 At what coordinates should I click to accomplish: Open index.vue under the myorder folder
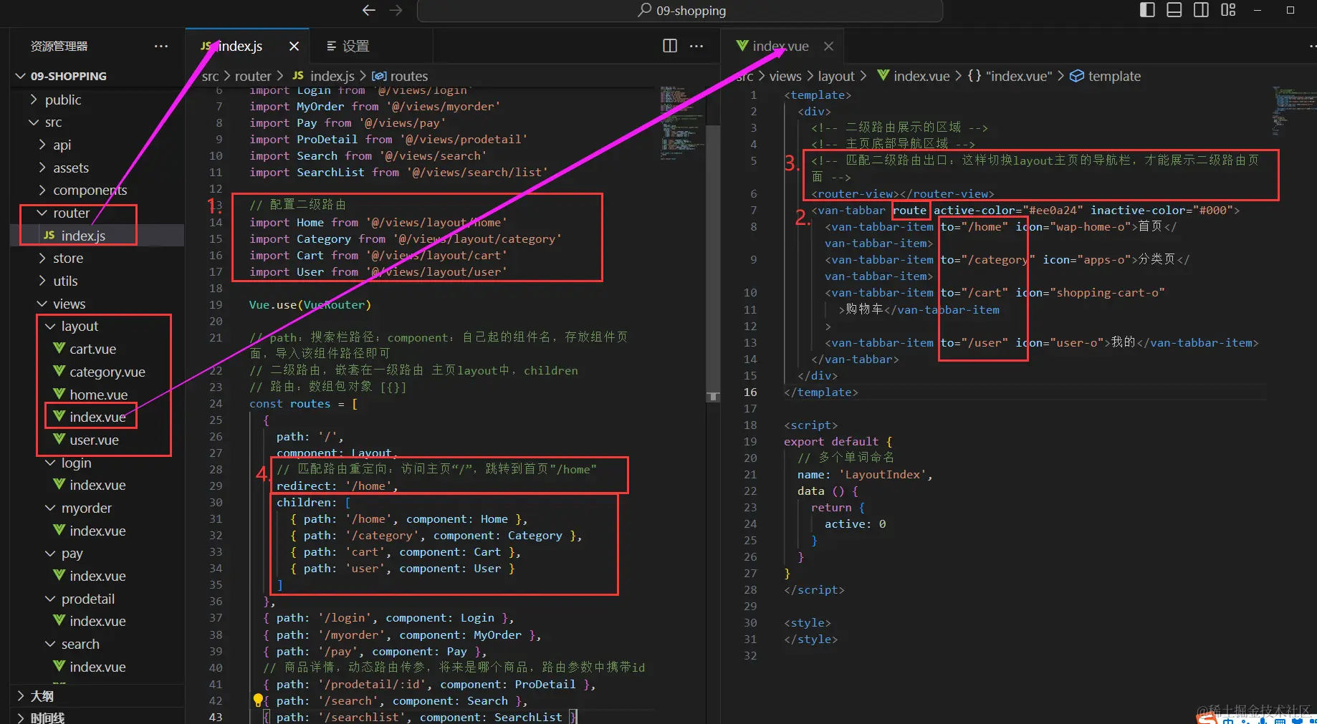[97, 531]
